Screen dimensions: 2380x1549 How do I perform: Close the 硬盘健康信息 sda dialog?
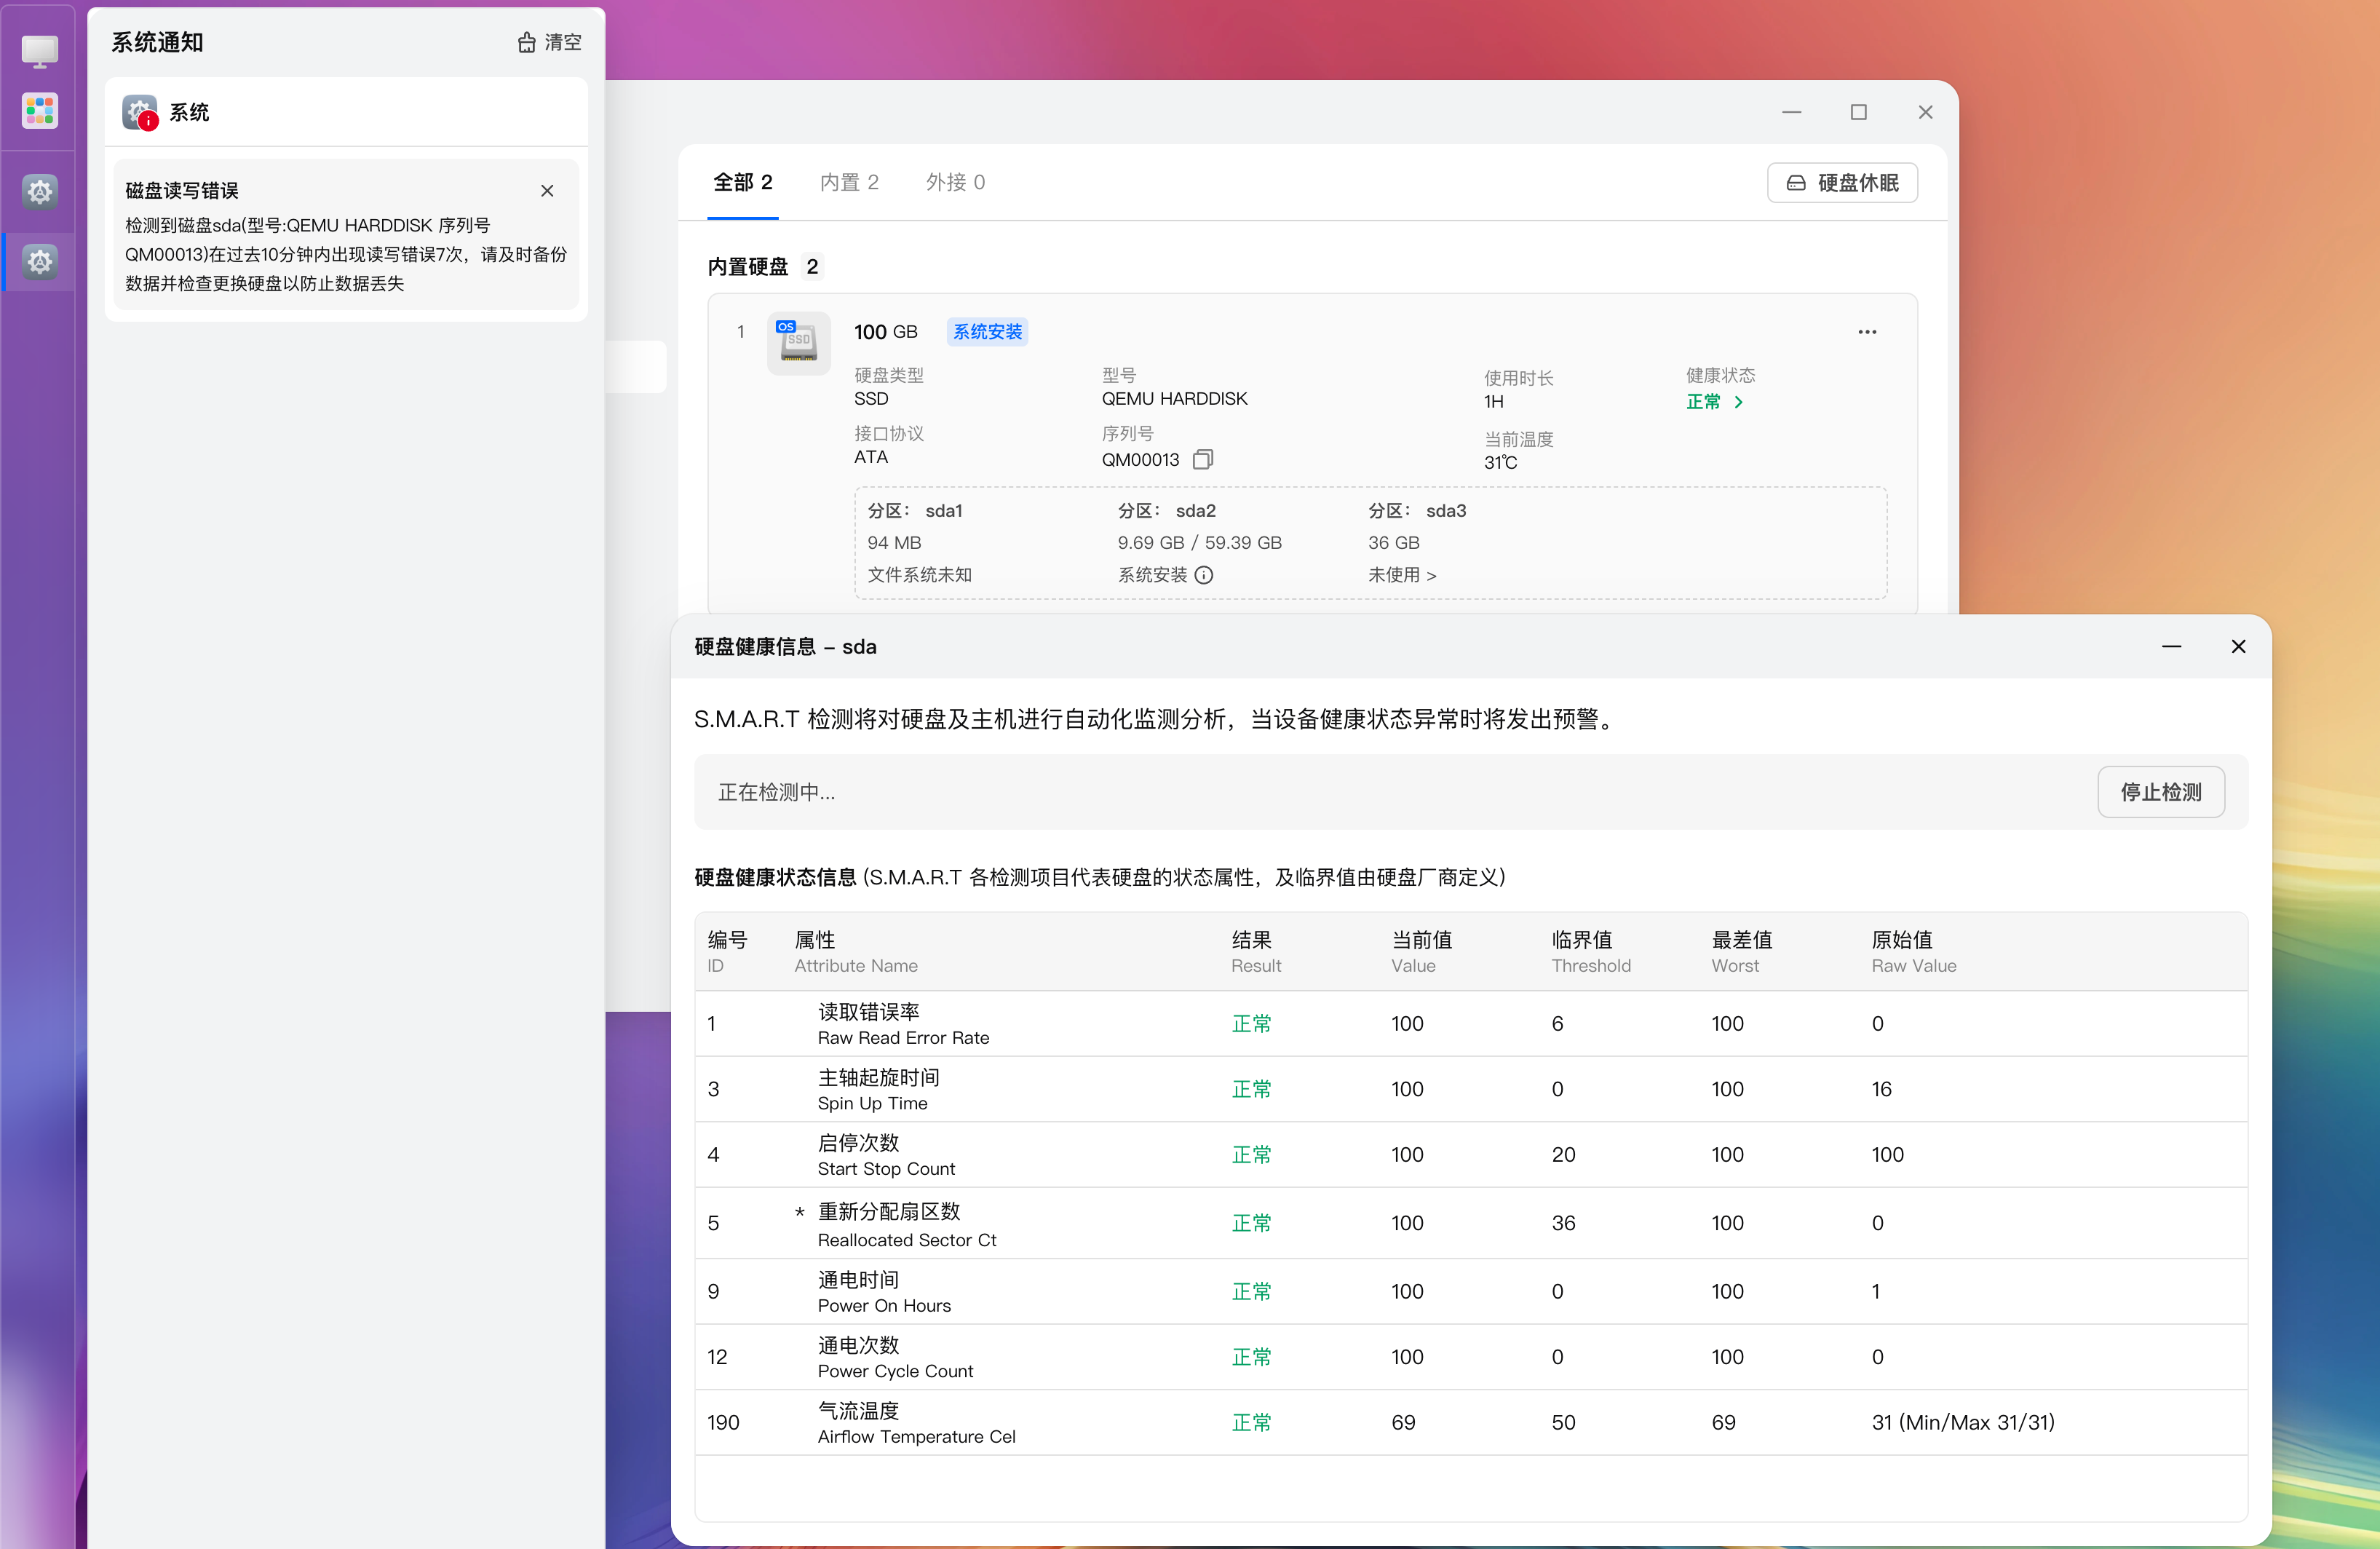click(x=2238, y=647)
